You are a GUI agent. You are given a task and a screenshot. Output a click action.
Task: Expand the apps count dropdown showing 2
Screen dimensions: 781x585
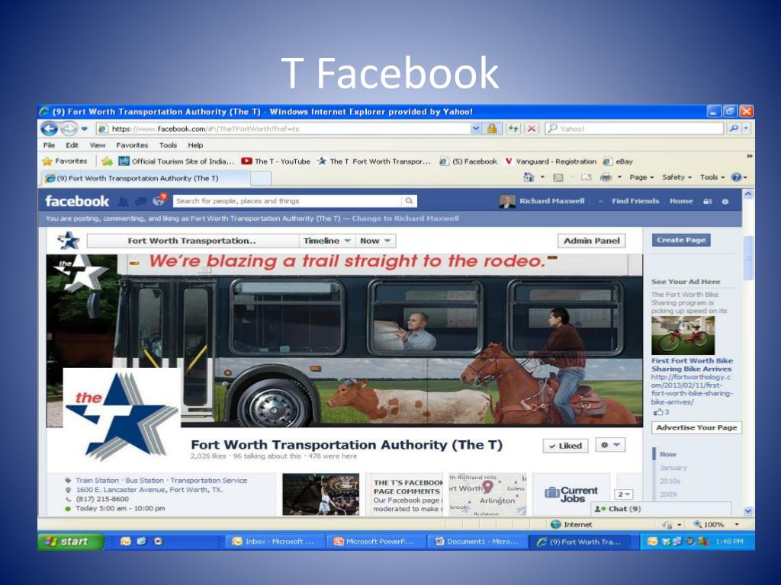pos(624,494)
